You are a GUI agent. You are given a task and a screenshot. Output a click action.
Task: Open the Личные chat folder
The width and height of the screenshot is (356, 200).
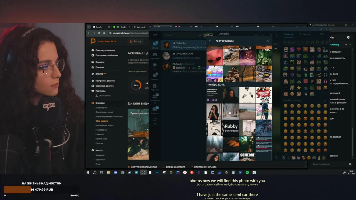click(155, 76)
